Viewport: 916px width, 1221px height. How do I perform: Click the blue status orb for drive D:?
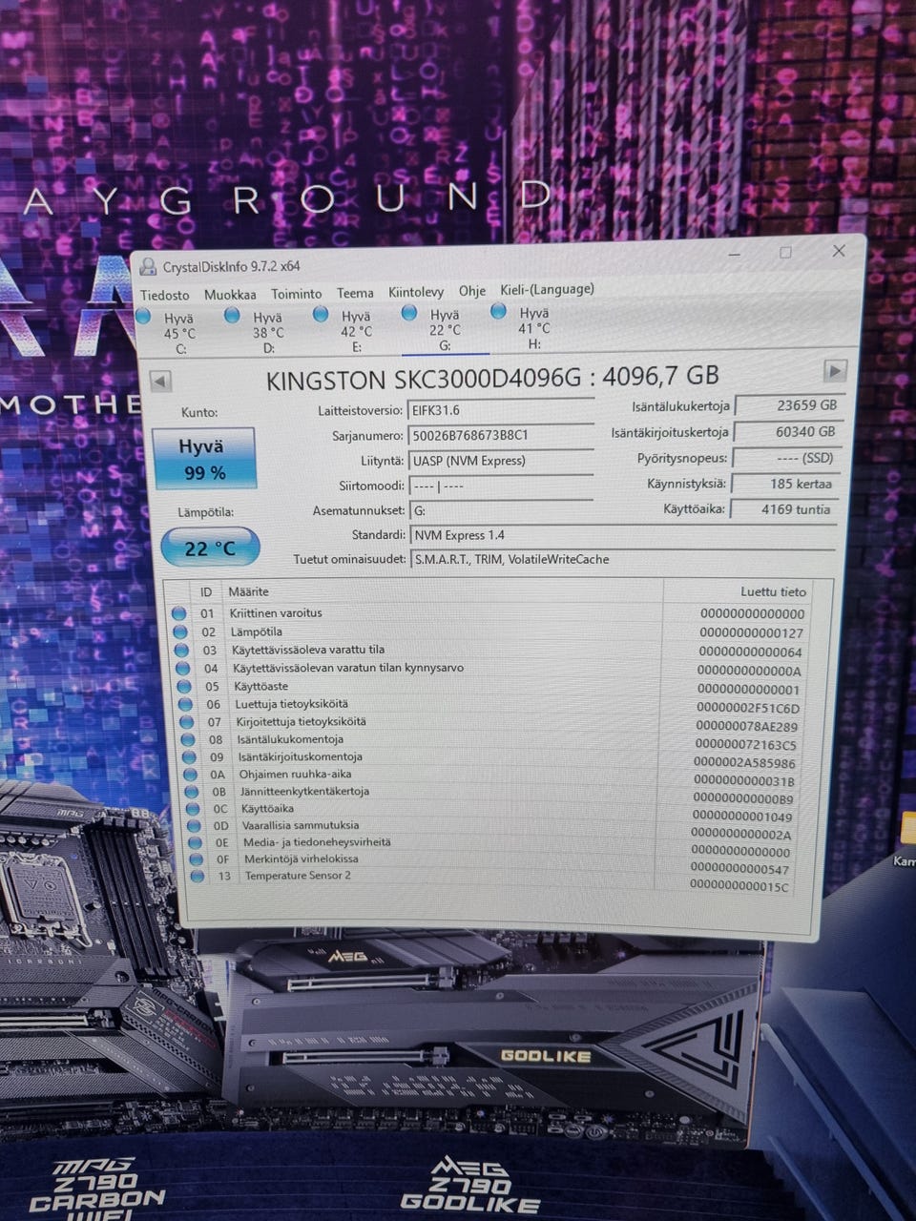pos(232,316)
